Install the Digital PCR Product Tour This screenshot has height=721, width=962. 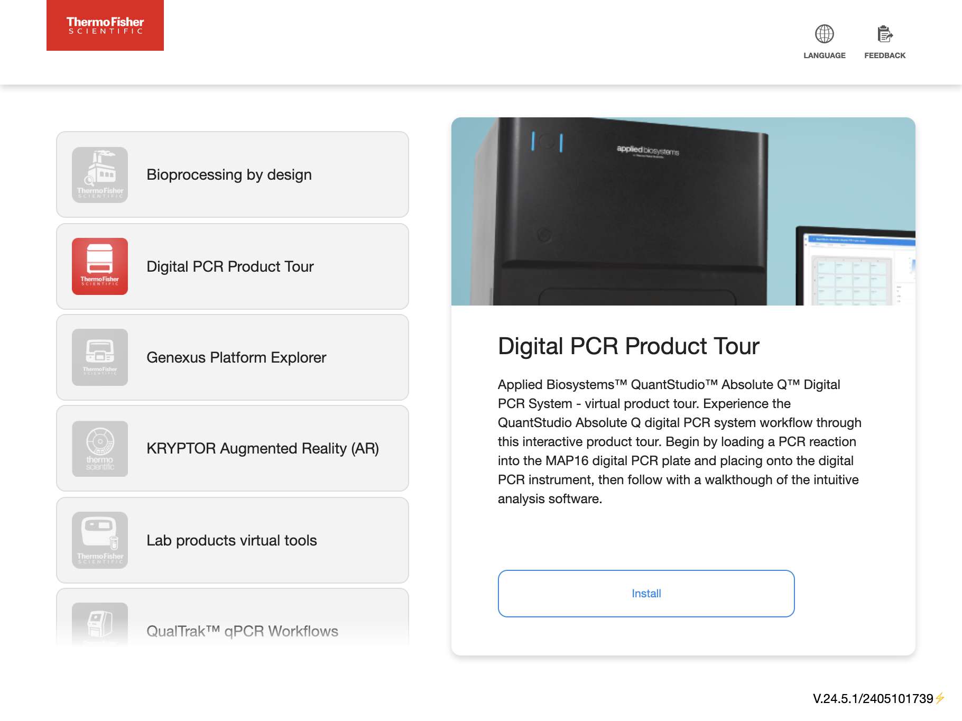[x=646, y=594]
